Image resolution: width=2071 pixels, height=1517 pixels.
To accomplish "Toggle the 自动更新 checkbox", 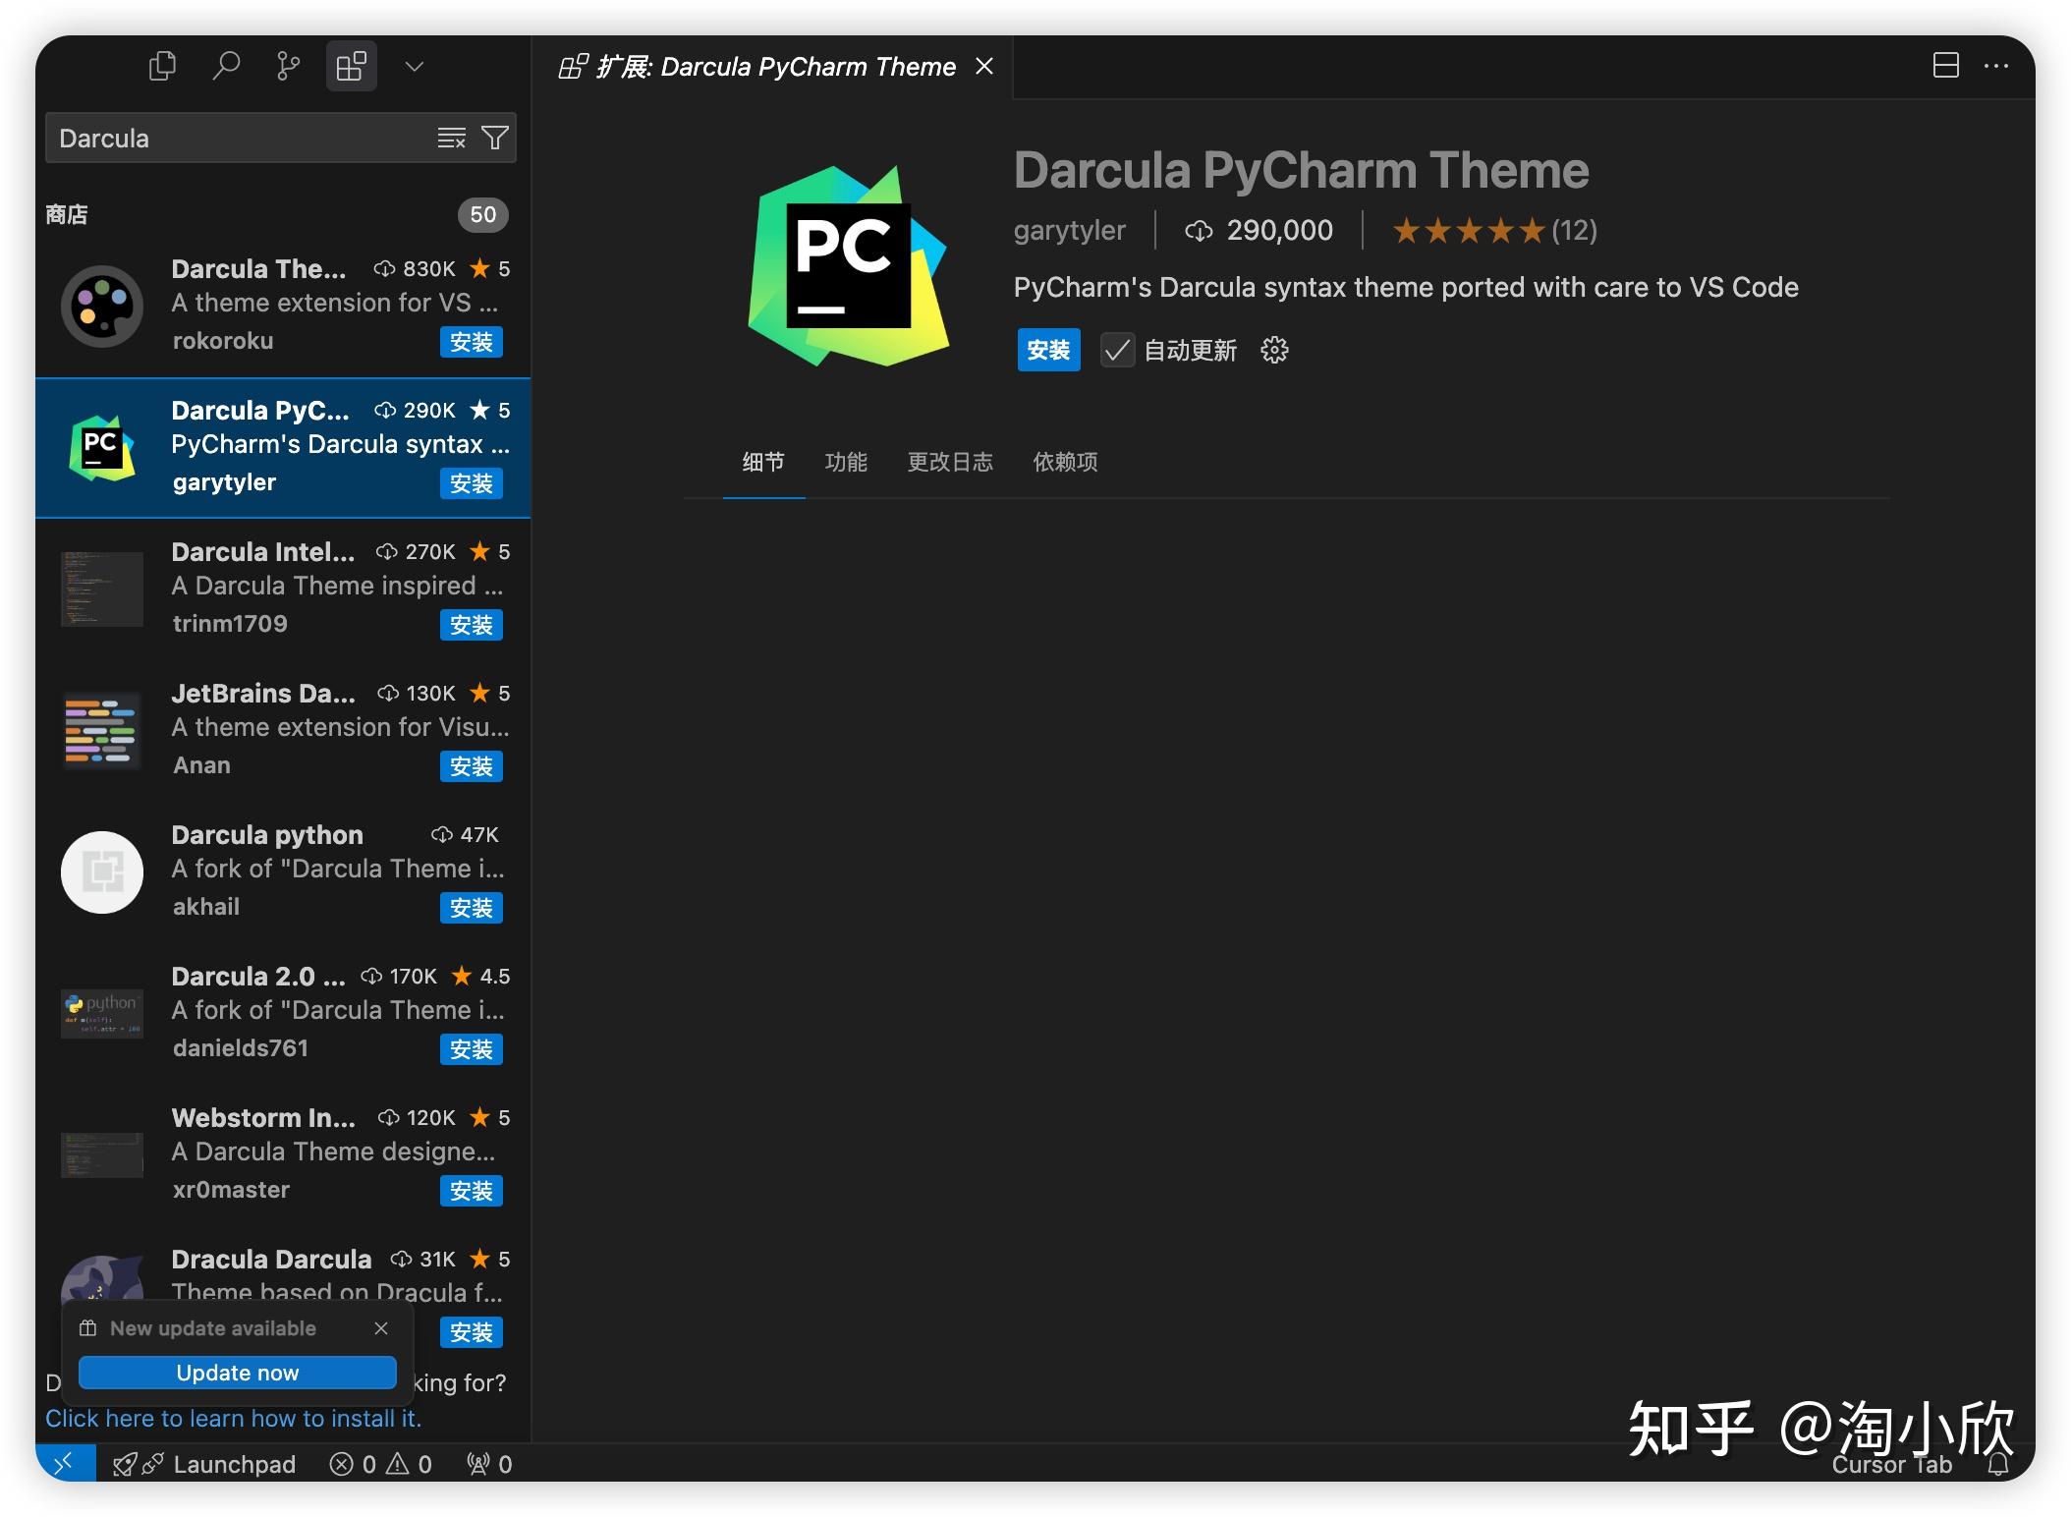I will 1116,350.
